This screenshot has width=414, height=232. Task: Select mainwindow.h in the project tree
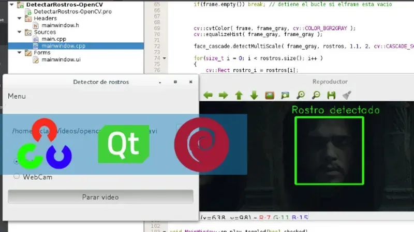click(60, 25)
